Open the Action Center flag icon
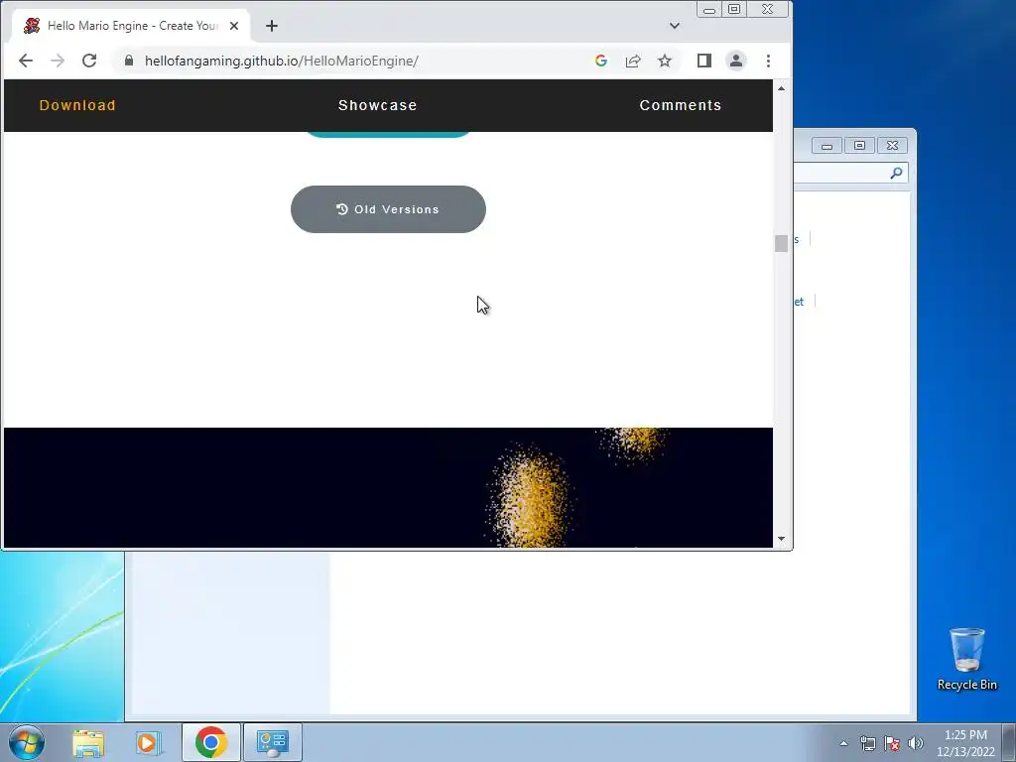Viewport: 1016px width, 762px height. coord(892,743)
